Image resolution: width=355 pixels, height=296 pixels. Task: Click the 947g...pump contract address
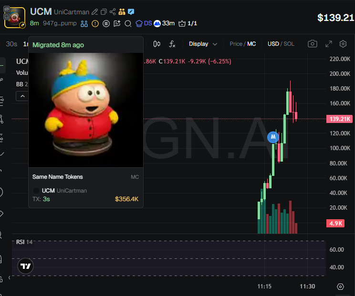click(60, 23)
